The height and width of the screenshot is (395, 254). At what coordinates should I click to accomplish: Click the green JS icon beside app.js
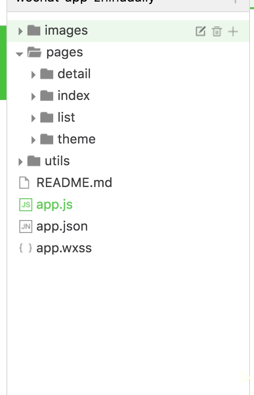click(25, 205)
